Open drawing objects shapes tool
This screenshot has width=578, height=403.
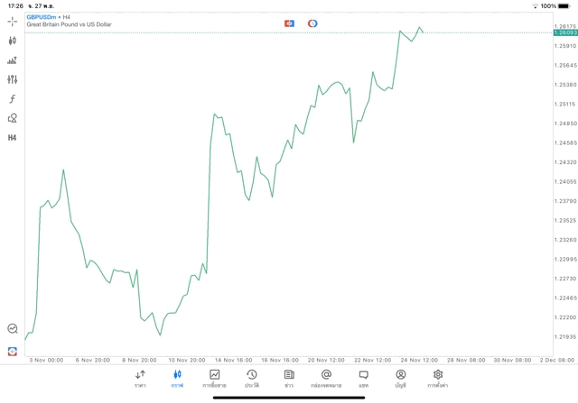pyautogui.click(x=13, y=118)
